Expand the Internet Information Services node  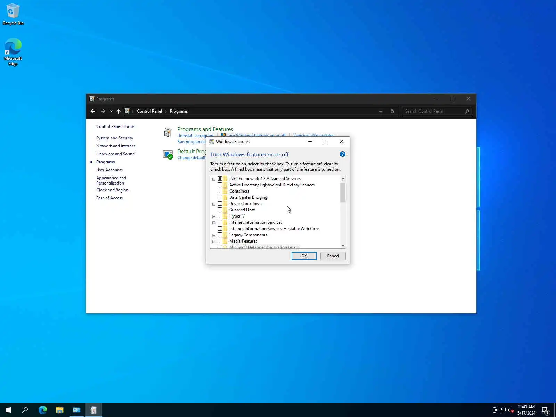pyautogui.click(x=214, y=223)
